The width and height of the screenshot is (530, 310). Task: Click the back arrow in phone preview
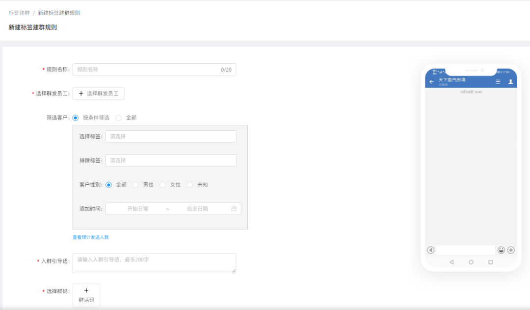(431, 82)
